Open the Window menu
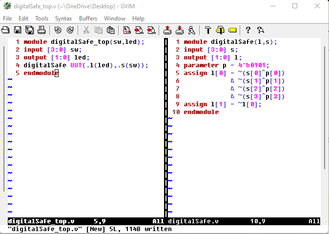The image size is (329, 234). pos(115,19)
